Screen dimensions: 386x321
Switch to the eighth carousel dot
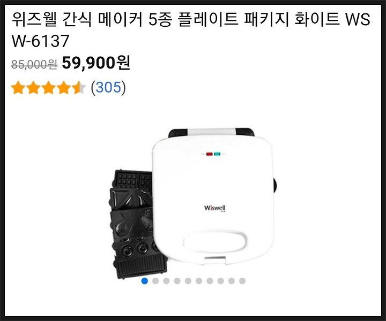tap(220, 281)
